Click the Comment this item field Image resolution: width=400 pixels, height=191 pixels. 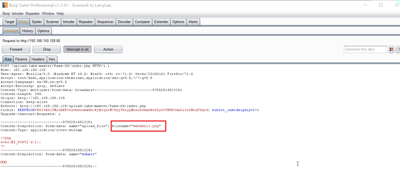tap(366, 49)
